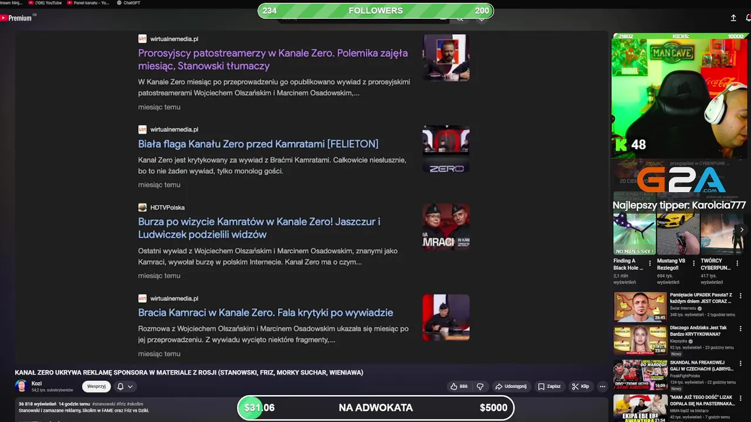This screenshot has height=422, width=751.
Task: Open 'Mustang V8 Reziego!!' video thumbnail
Action: click(x=678, y=234)
